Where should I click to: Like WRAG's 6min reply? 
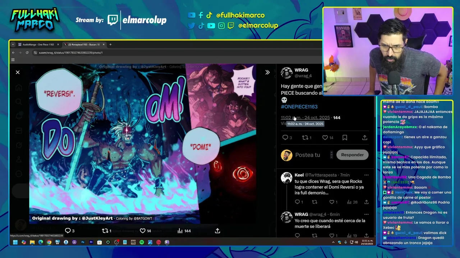point(332,235)
